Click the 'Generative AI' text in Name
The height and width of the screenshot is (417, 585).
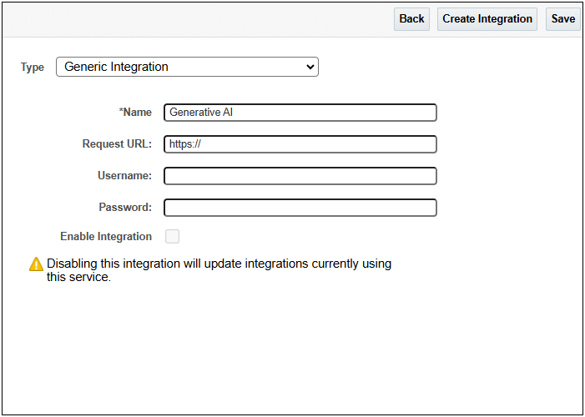tap(201, 113)
